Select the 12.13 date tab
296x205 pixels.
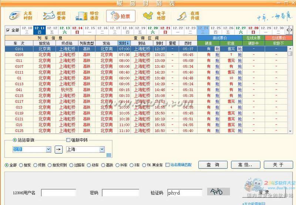65,30
